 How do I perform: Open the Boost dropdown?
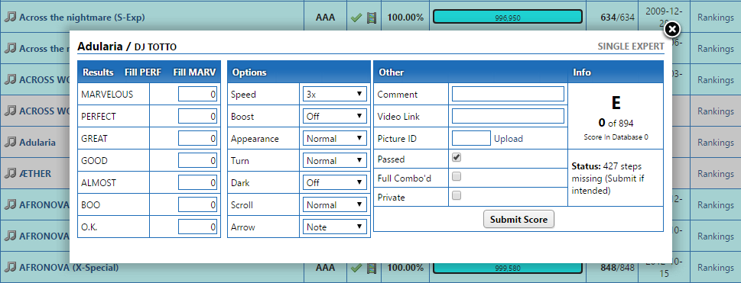tap(335, 116)
